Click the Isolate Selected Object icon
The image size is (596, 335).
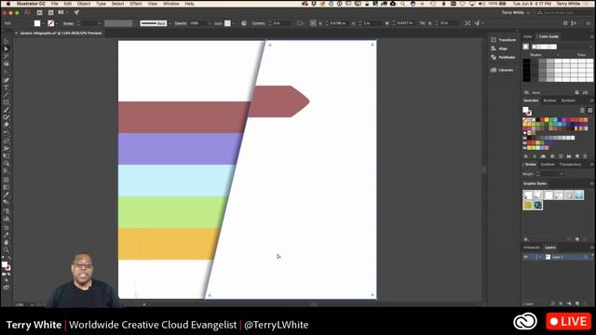(467, 23)
